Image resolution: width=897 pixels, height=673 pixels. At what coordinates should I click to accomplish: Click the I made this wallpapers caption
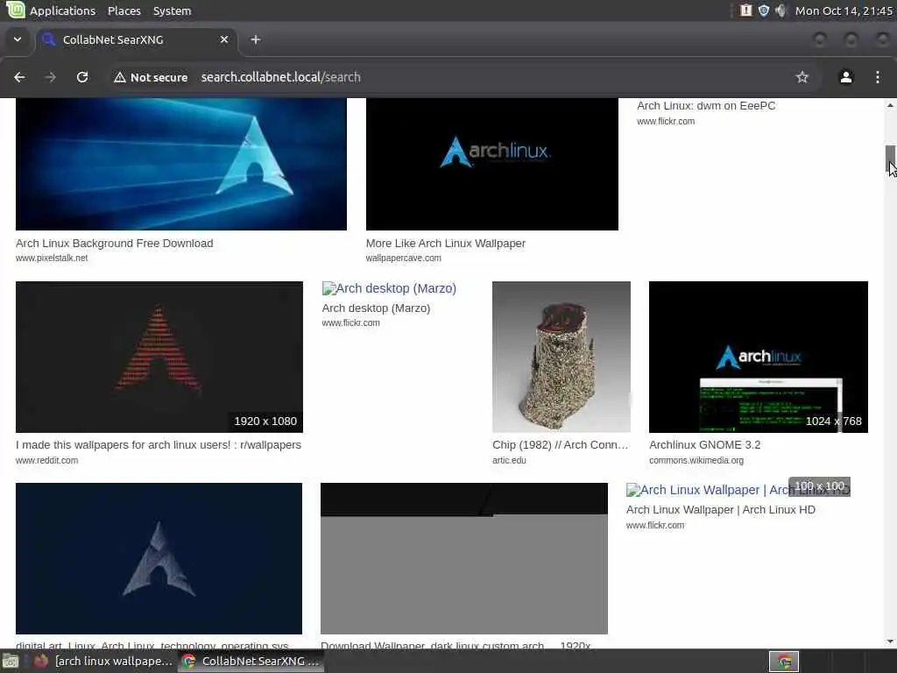click(x=159, y=444)
